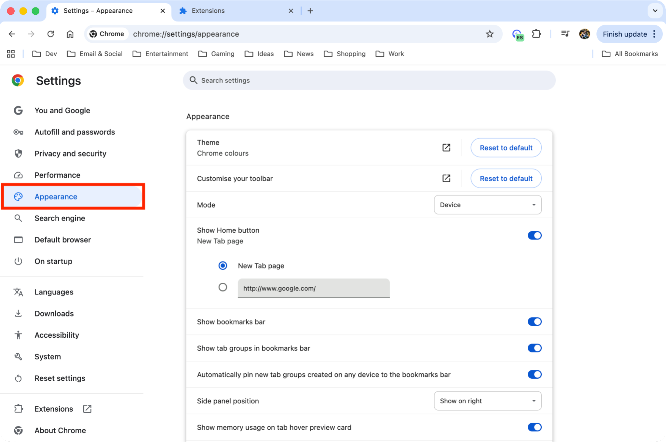Click the Autofill and passwords key icon
The image size is (666, 442).
[x=18, y=132]
